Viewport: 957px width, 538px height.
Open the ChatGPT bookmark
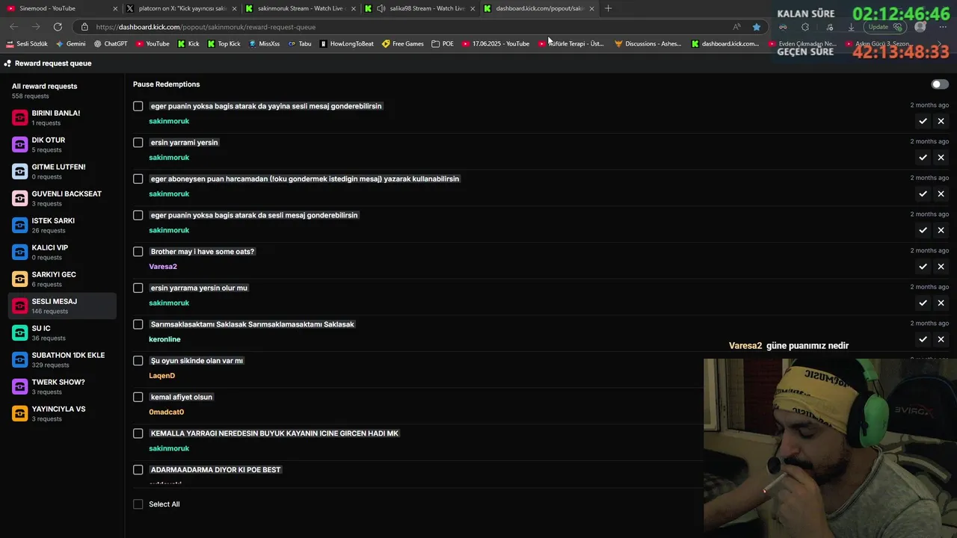pos(111,44)
